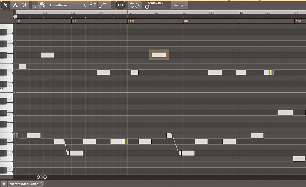Open the chevron menu beside the slide icon
Image resolution: width=306 pixels, height=187 pixels.
[x=109, y=5]
